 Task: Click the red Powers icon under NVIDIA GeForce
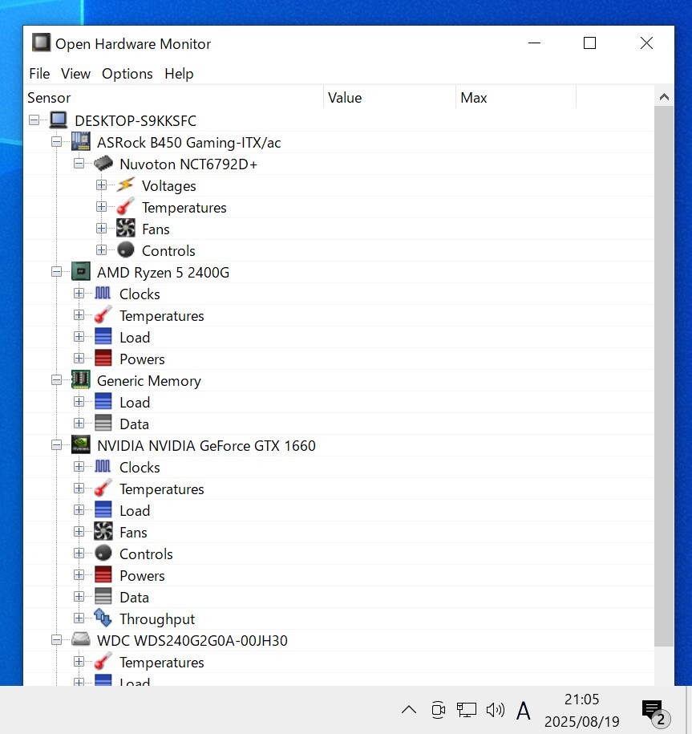103,575
